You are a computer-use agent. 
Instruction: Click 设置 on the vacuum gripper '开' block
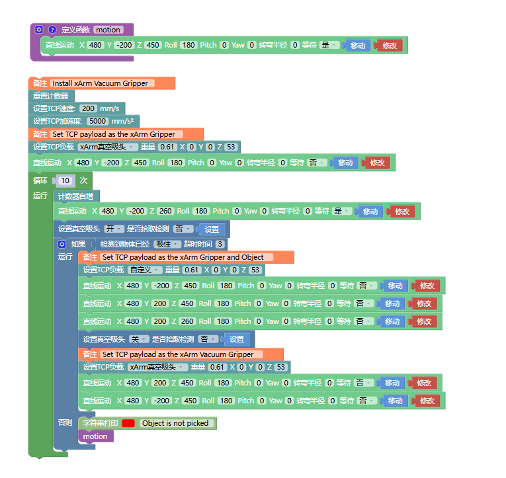pyautogui.click(x=212, y=229)
